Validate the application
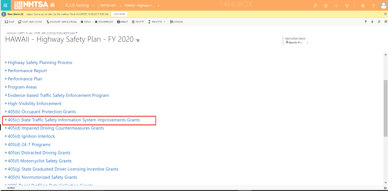Image resolution: width=388 pixels, height=191 pixels. 61,22
